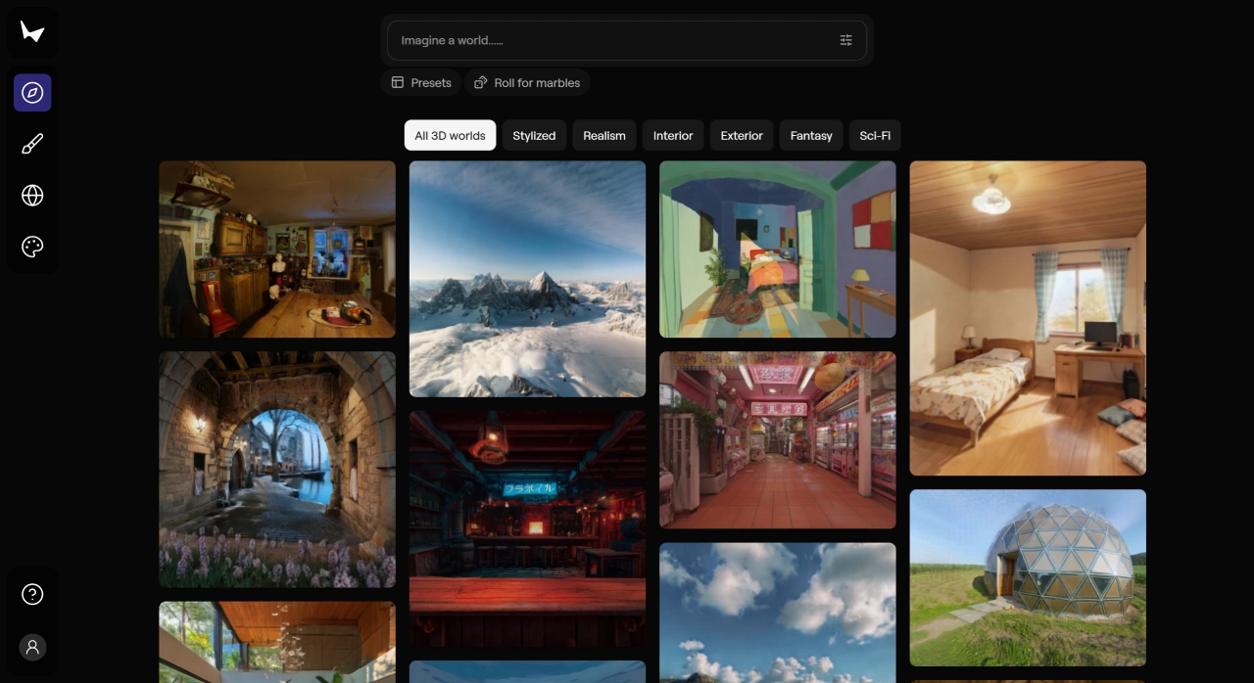The width and height of the screenshot is (1254, 683).
Task: Select the All 3D worlds filter
Action: [450, 136]
